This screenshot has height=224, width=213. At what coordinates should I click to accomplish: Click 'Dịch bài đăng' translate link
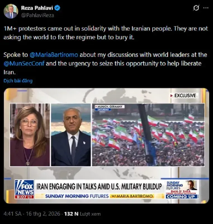18,81
